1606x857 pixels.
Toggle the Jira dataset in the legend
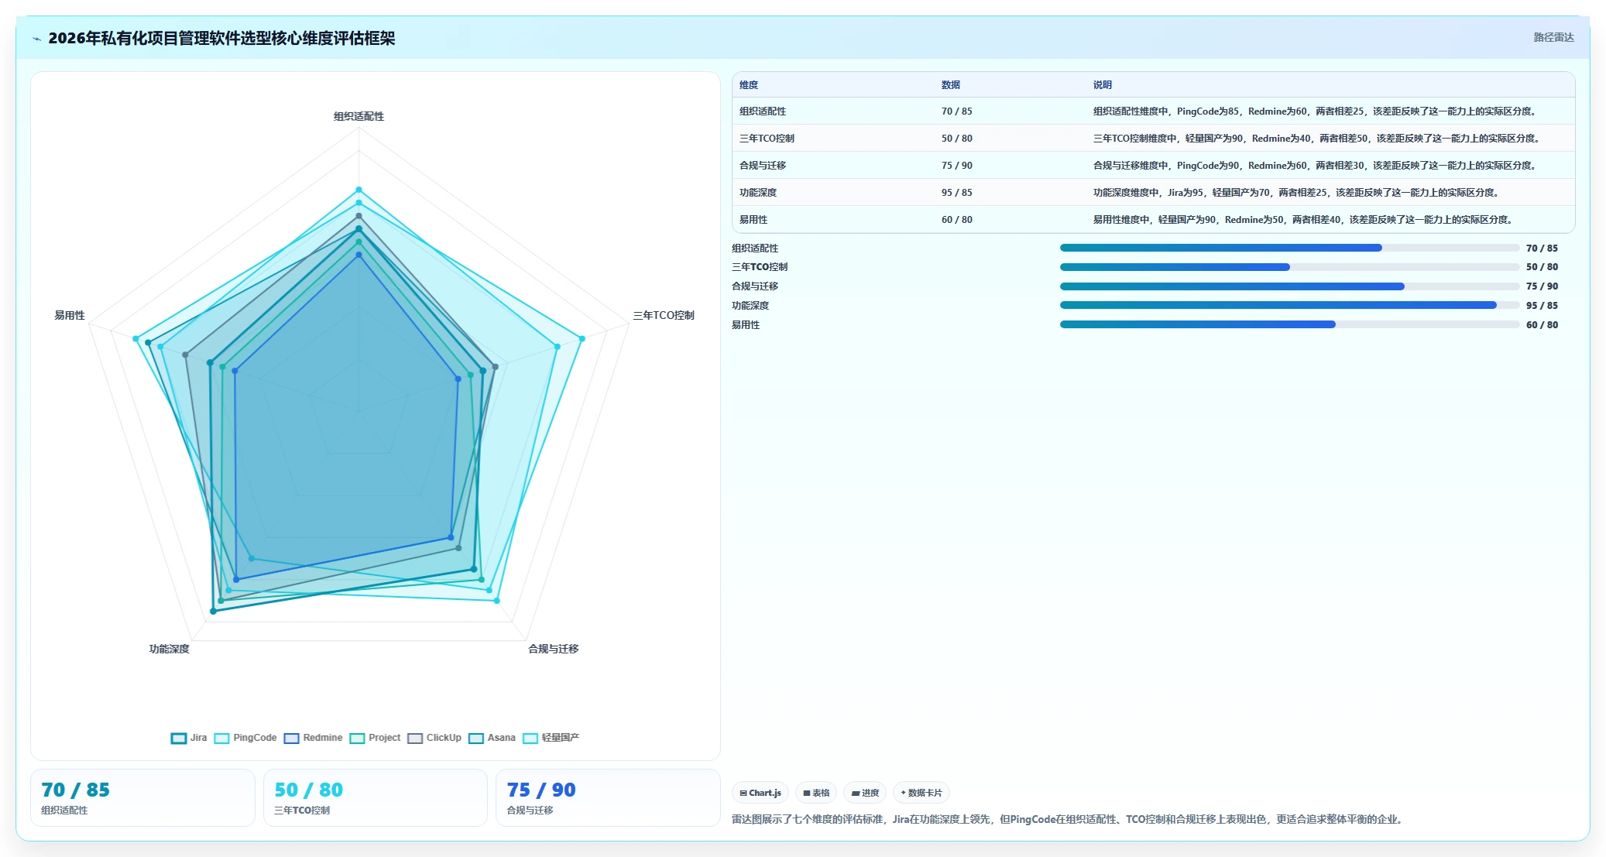tap(189, 738)
